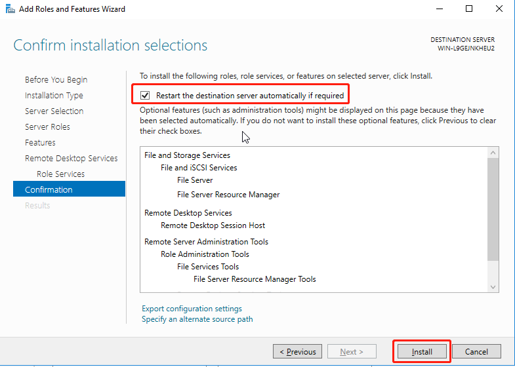Switch to Server Roles step

[x=47, y=127]
